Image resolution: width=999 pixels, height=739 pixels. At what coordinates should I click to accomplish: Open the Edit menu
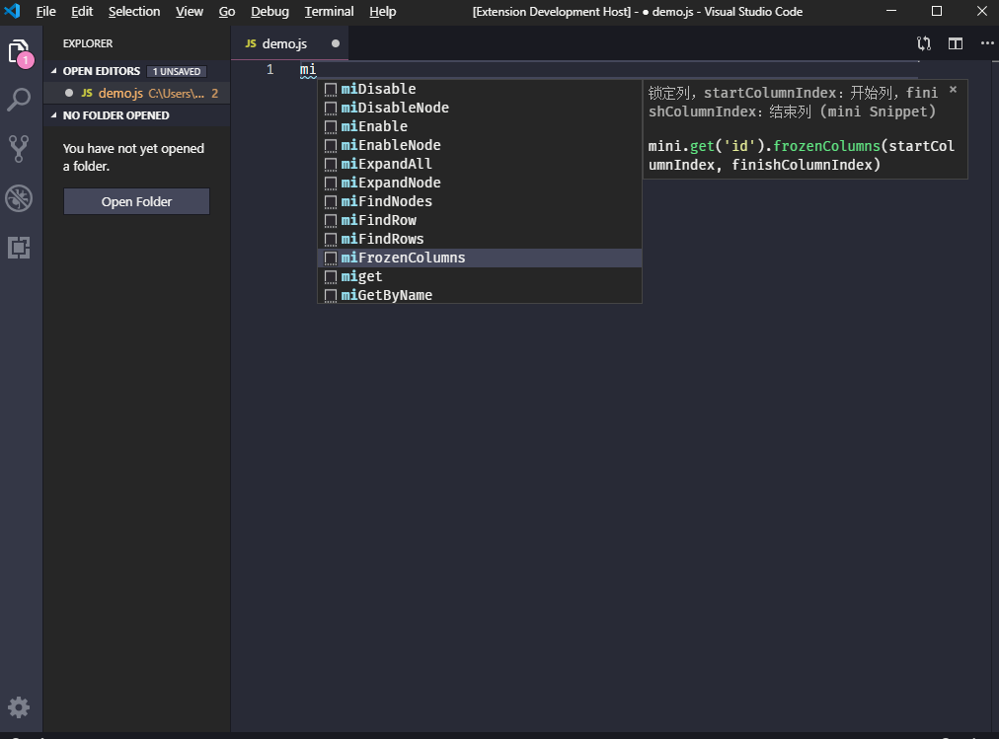(82, 12)
